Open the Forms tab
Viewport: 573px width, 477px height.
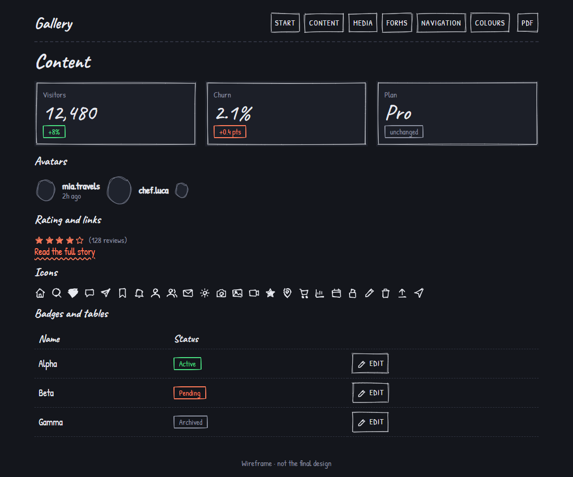pyautogui.click(x=397, y=23)
